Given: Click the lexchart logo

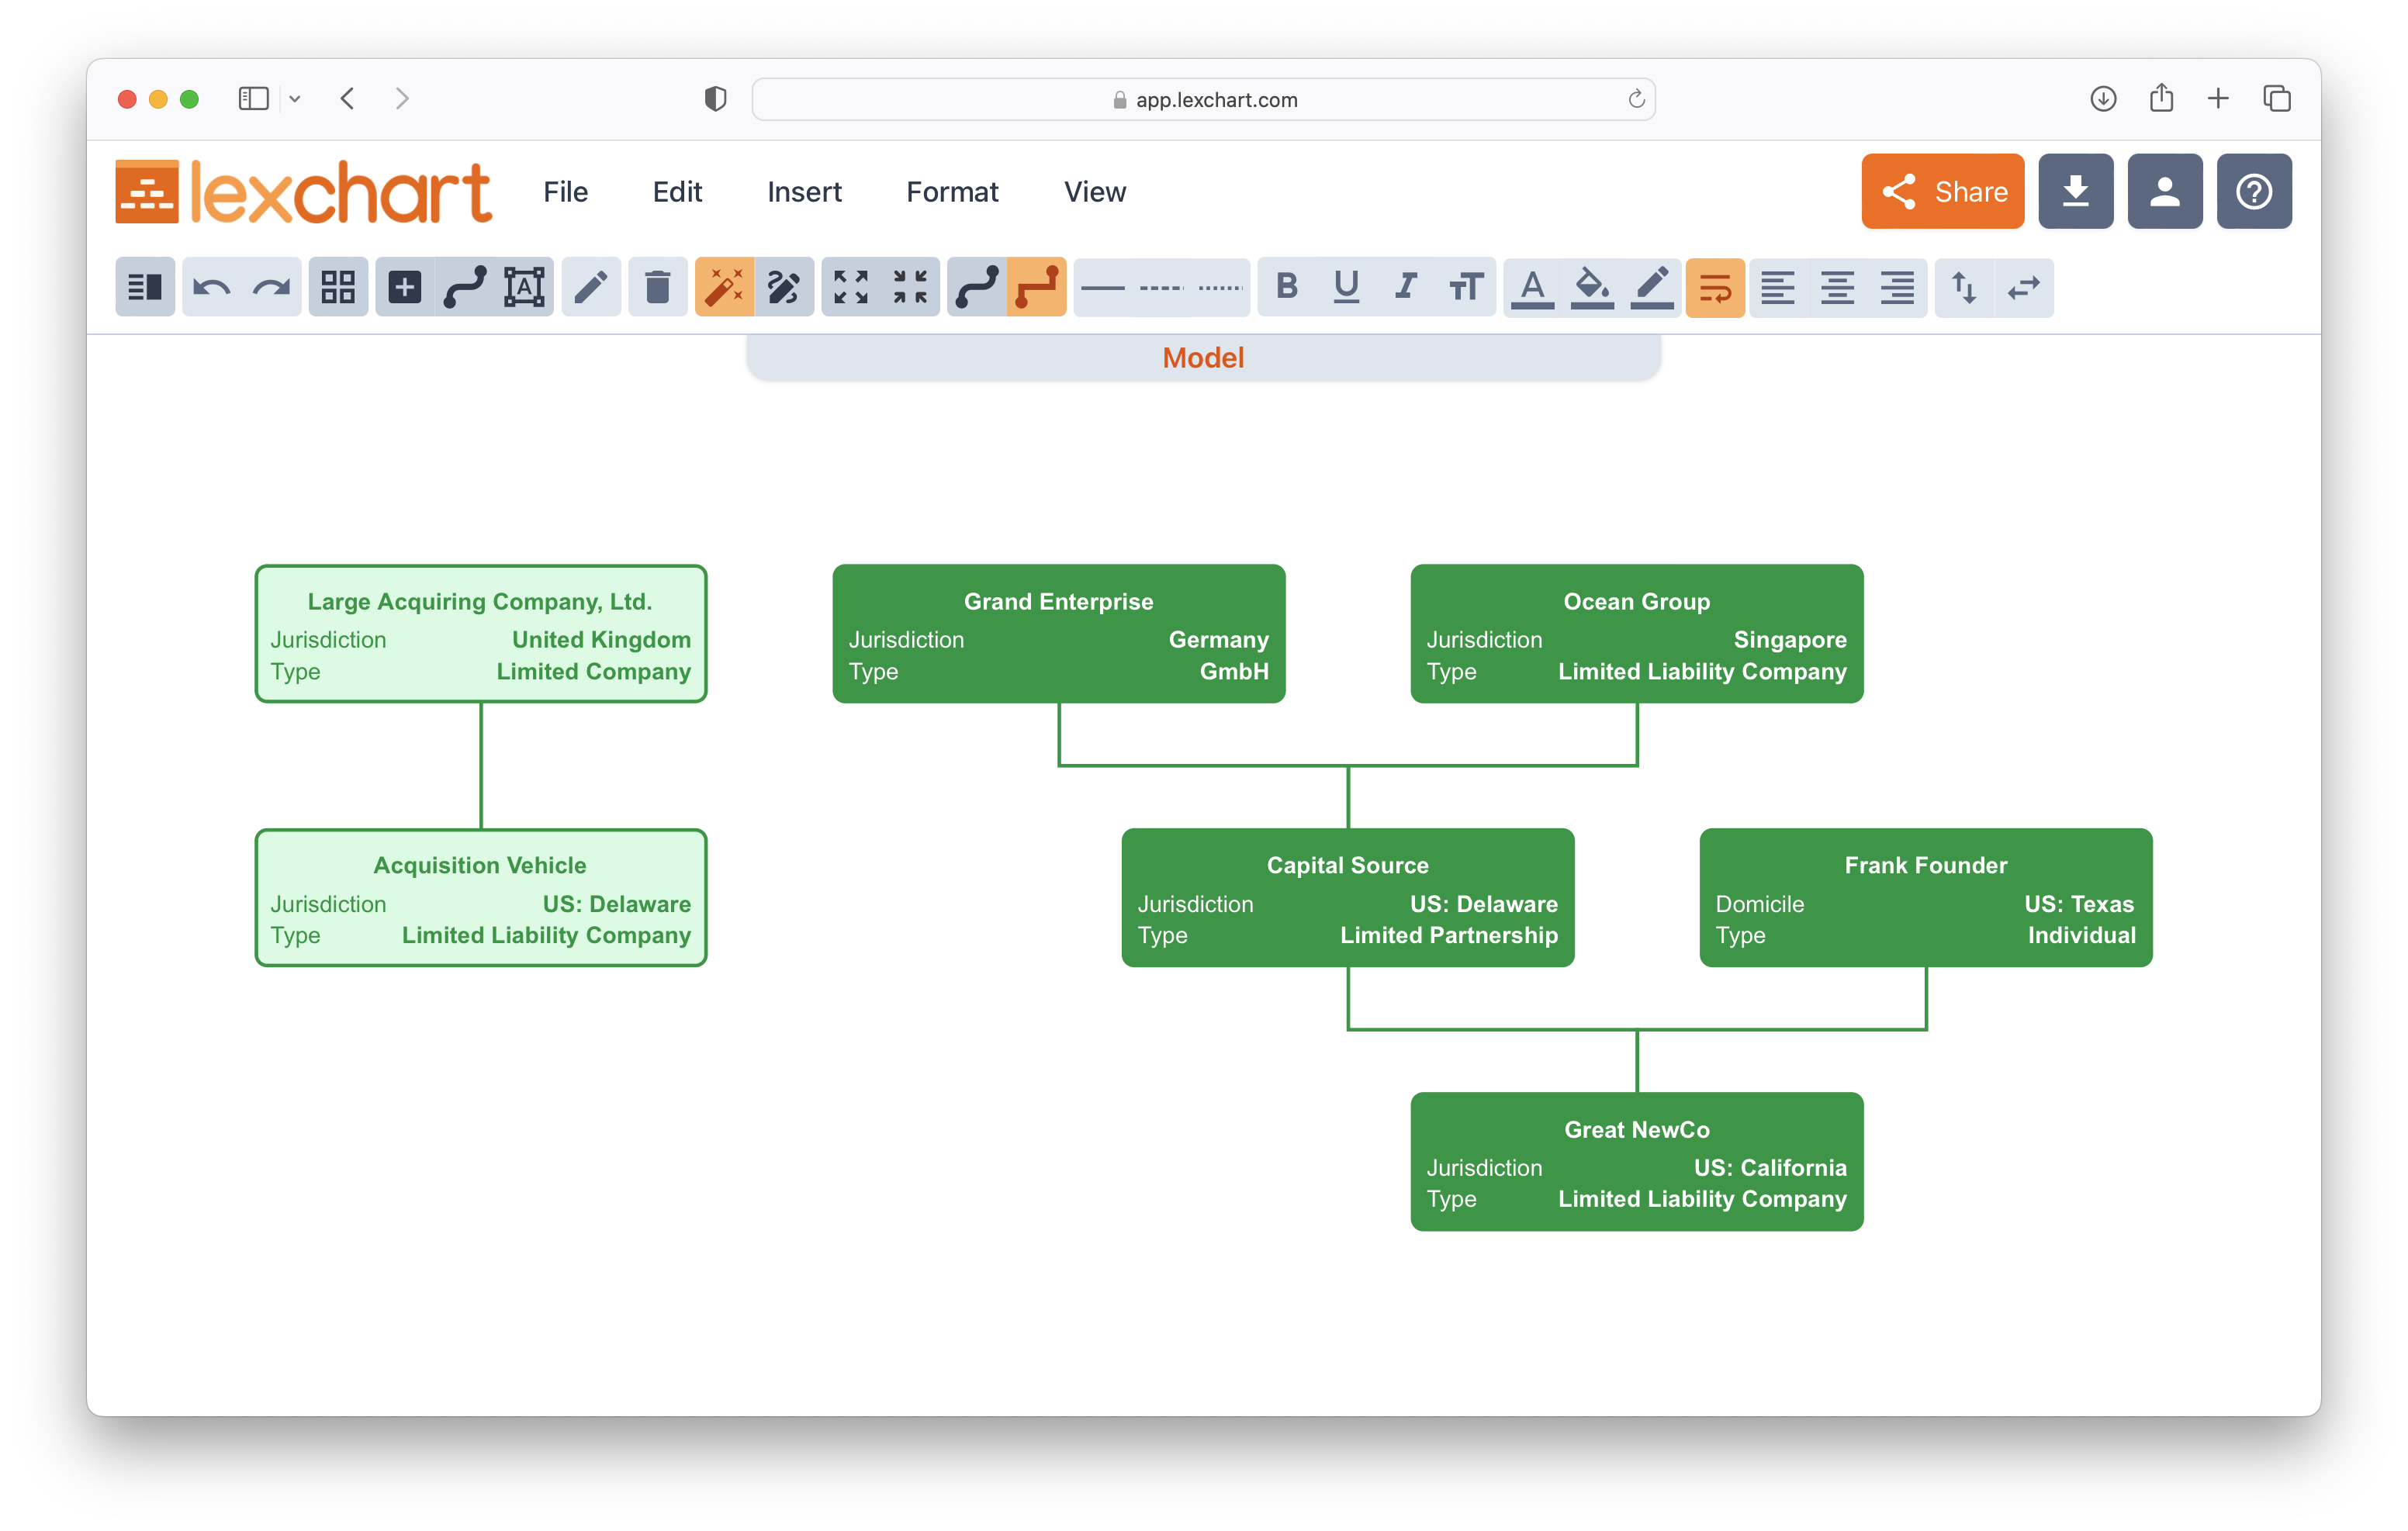Looking at the screenshot, I should coord(304,191).
